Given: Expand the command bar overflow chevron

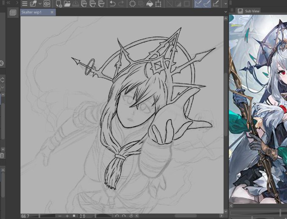Looking at the screenshot, I should (225, 4).
